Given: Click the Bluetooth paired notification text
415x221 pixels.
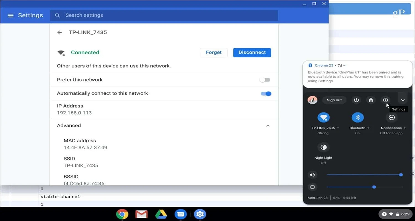Looking at the screenshot, I should [x=356, y=77].
